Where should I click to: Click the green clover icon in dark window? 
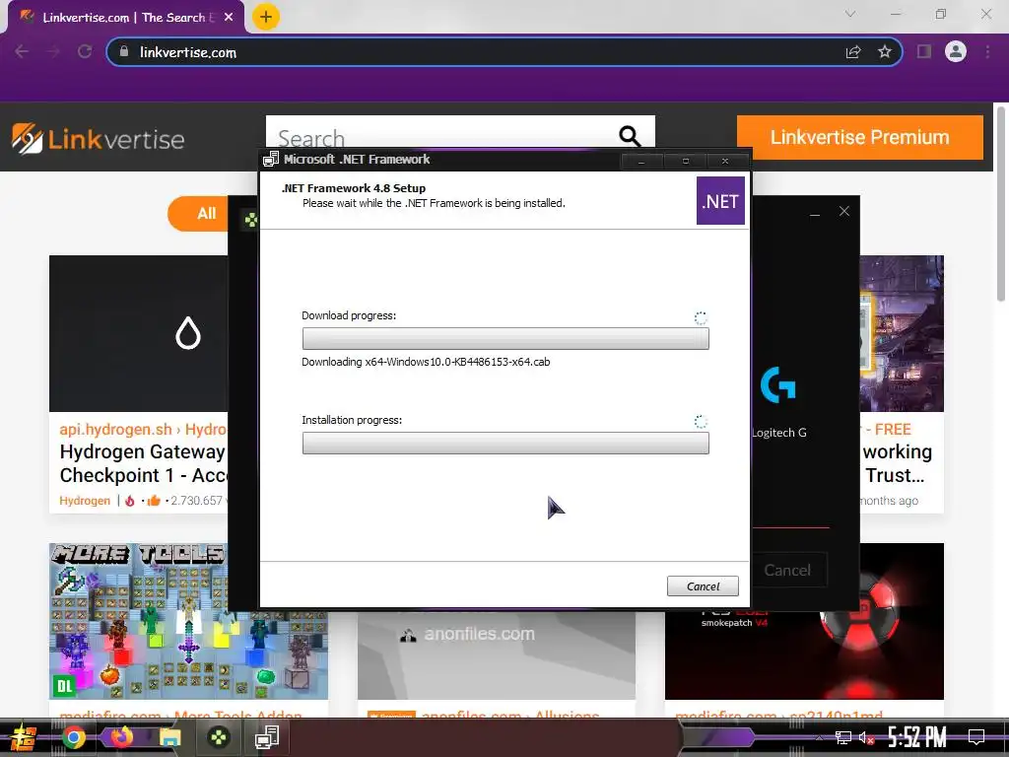tap(251, 220)
